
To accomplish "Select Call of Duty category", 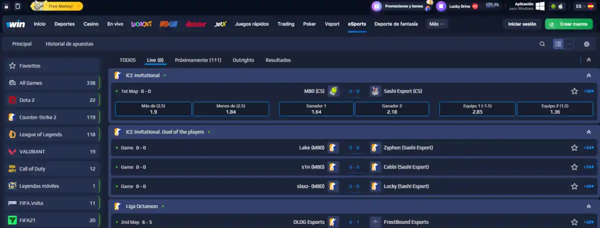I will tap(52, 169).
